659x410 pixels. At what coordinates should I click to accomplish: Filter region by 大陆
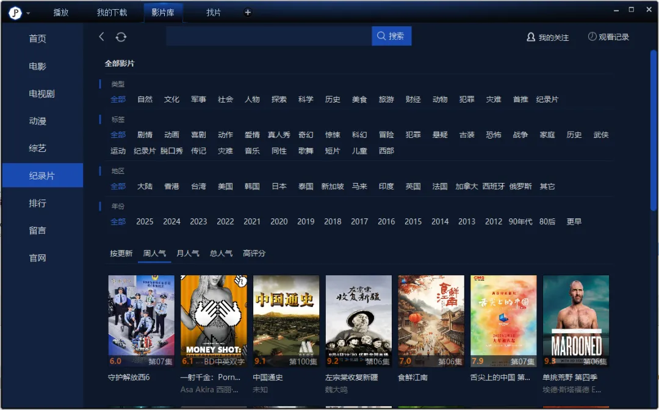145,187
